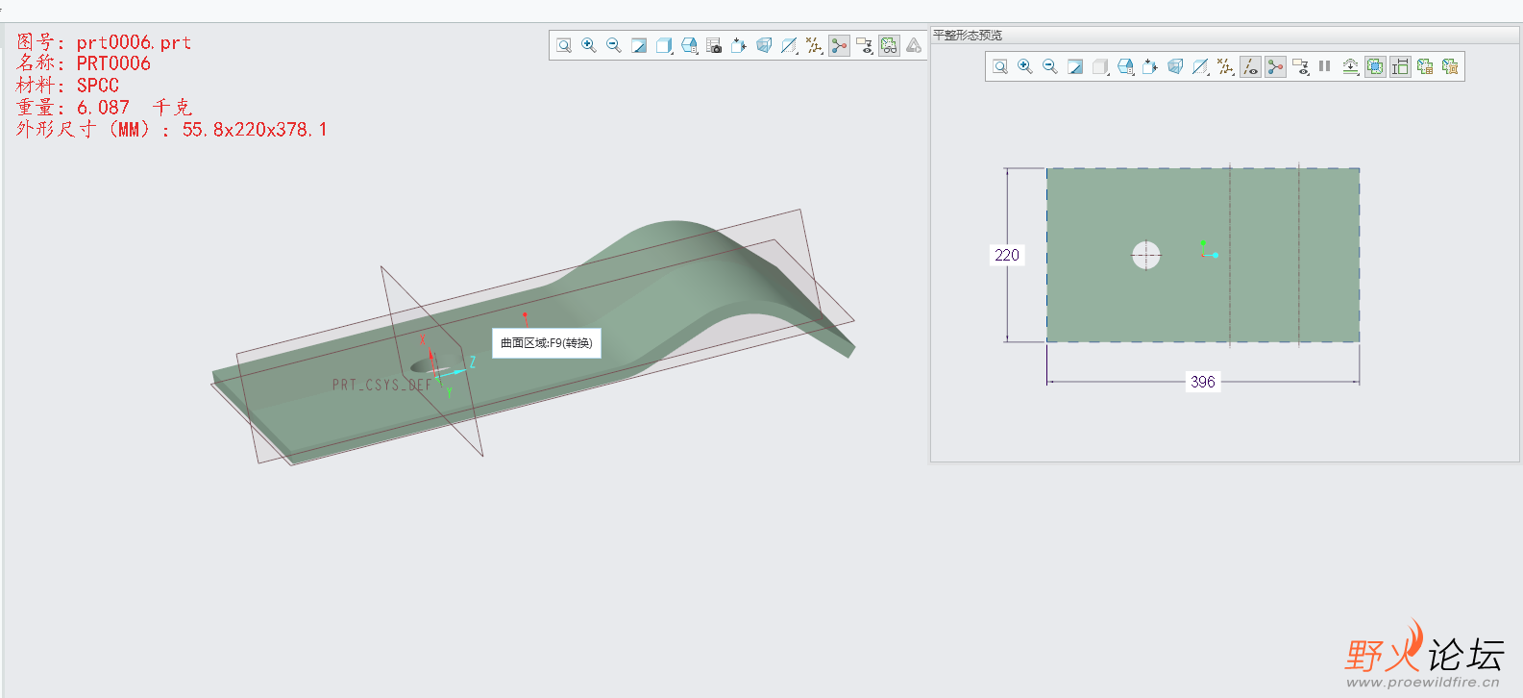The width and height of the screenshot is (1523, 698).
Task: Click the hole in flat pattern preview
Action: [1145, 255]
